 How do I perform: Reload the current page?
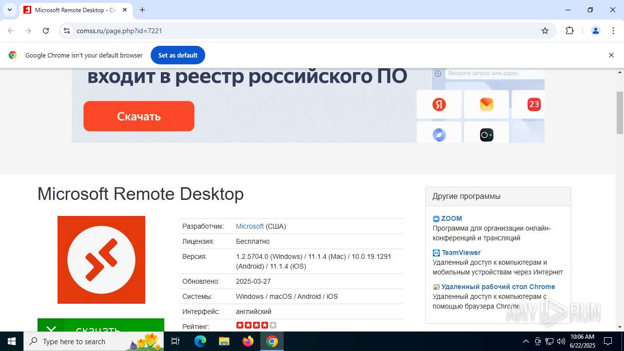46,31
